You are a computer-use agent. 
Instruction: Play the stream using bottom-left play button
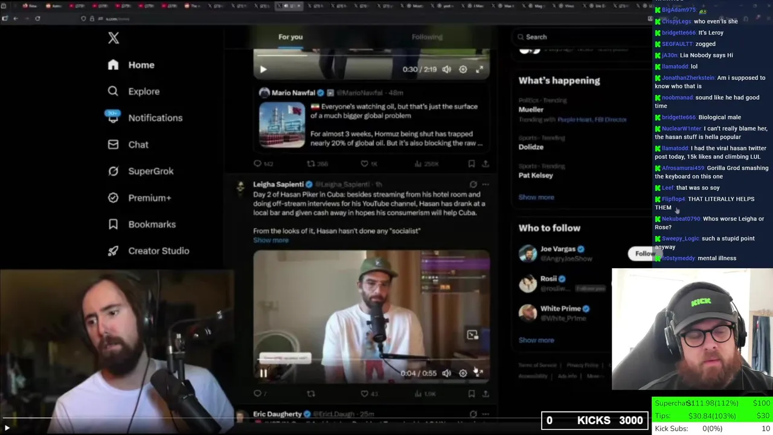point(7,428)
